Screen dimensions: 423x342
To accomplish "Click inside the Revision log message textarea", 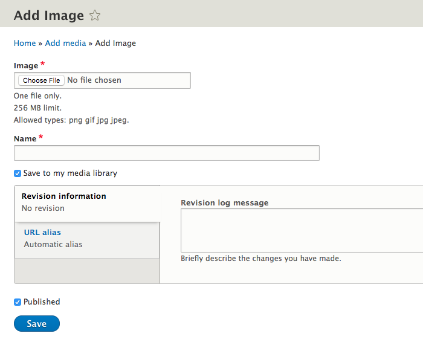I will point(302,230).
